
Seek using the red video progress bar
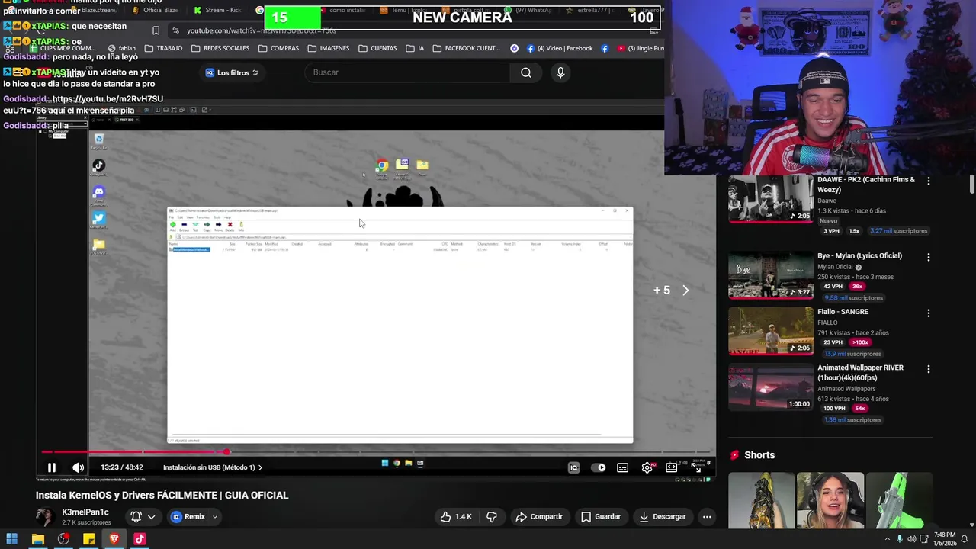click(x=376, y=451)
